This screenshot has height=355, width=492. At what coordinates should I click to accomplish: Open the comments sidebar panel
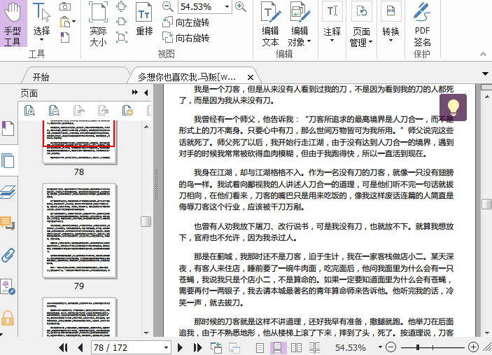(x=8, y=223)
